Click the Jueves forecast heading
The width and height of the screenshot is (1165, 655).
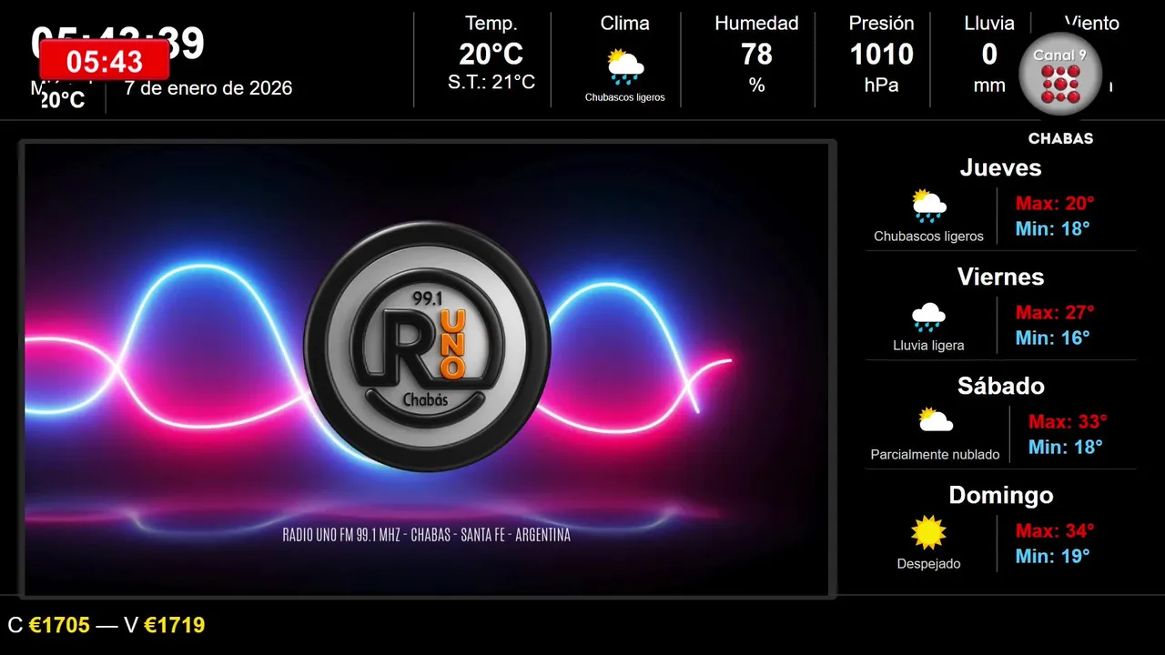point(1000,167)
